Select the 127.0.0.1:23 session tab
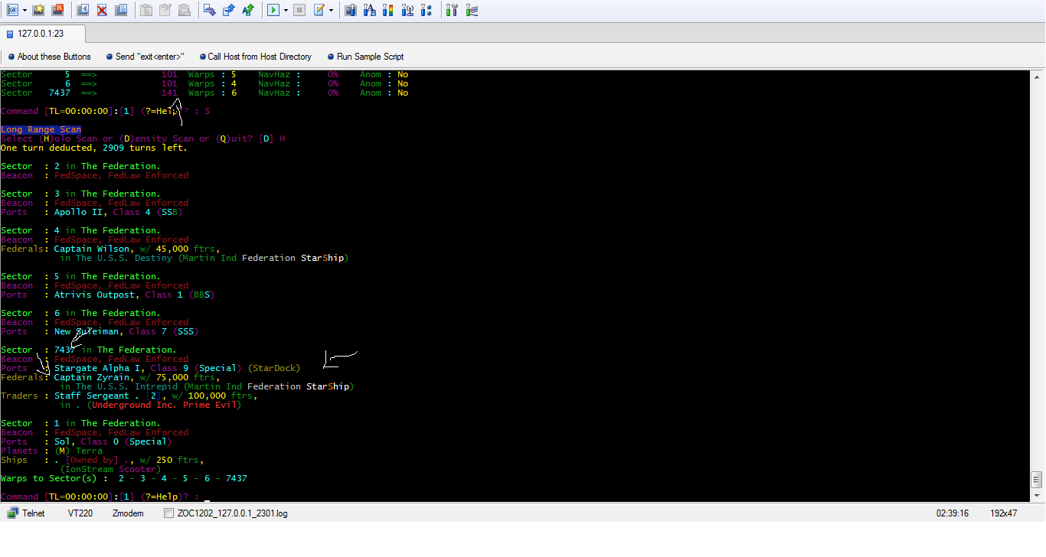Image resolution: width=1046 pixels, height=557 pixels. coord(41,34)
